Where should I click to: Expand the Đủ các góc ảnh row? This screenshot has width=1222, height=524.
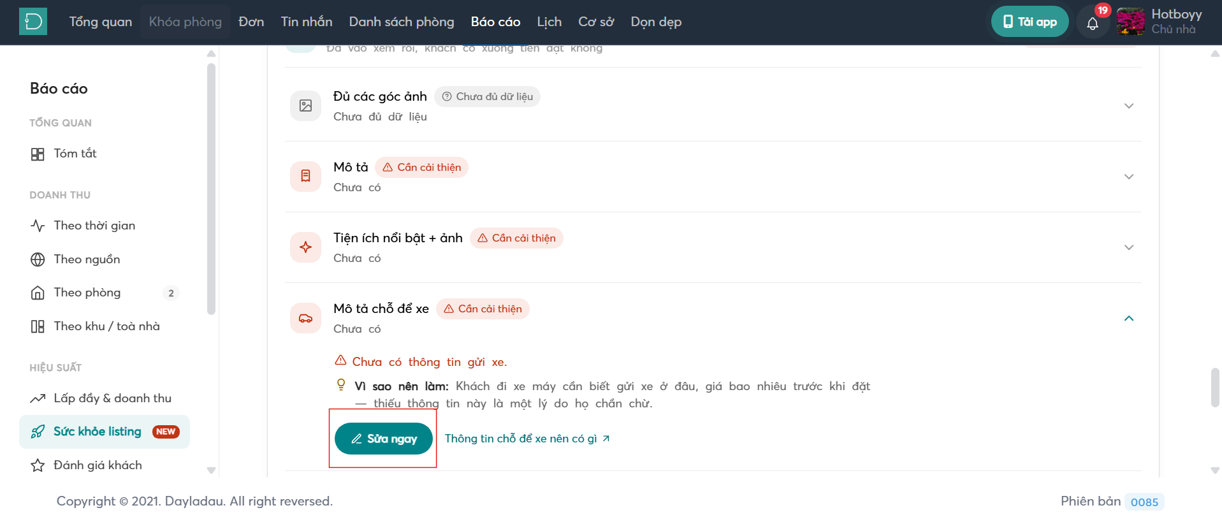point(1129,106)
